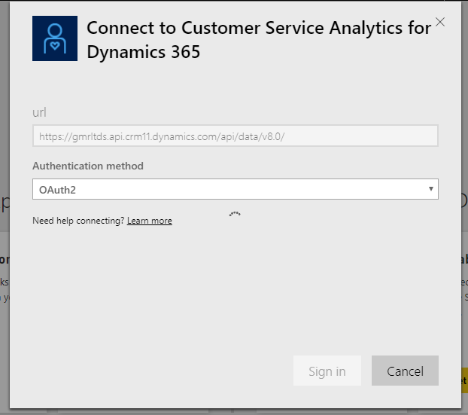
Task: Select the 'Dynamics 365' title line
Action: point(143,54)
